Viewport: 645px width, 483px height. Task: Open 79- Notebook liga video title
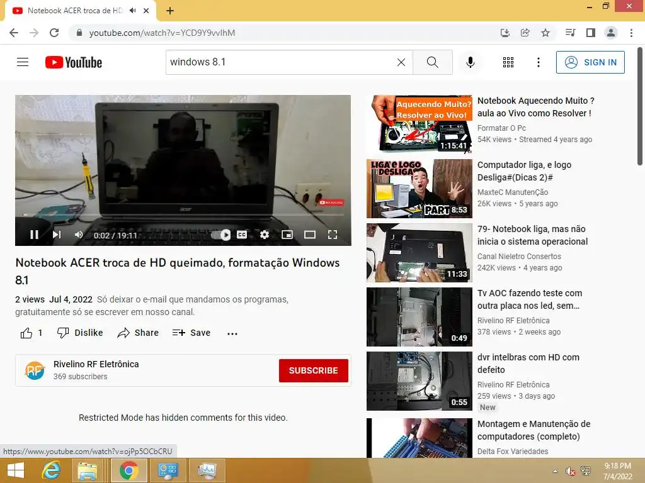tap(532, 235)
